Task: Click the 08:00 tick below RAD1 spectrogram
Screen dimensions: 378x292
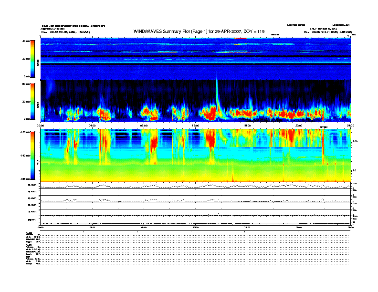Action: click(144, 125)
